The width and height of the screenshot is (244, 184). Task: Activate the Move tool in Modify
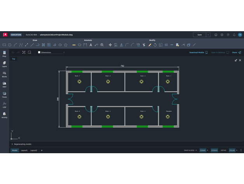pyautogui.click(x=110, y=45)
